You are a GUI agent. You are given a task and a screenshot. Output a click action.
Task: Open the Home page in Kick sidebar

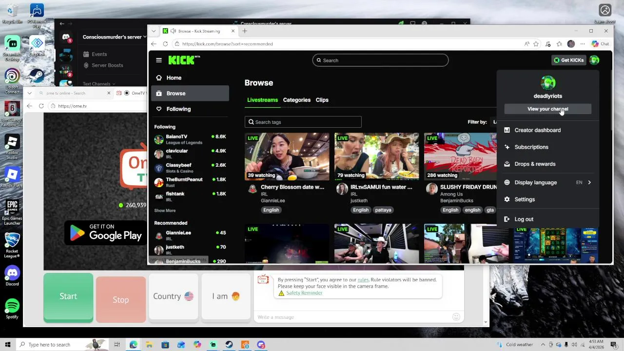pyautogui.click(x=190, y=78)
